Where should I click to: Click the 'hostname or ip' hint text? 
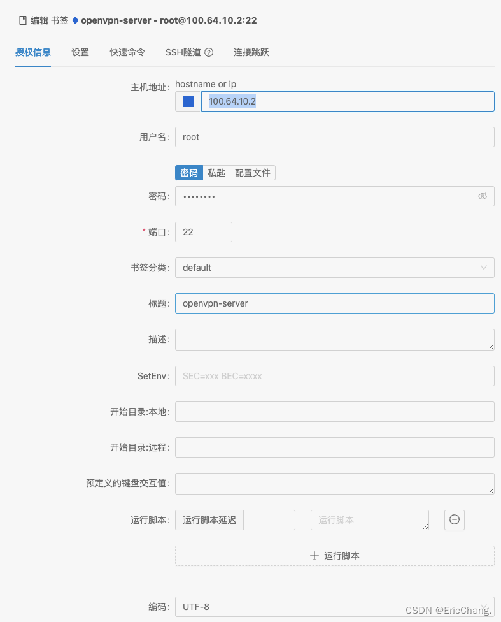click(x=206, y=84)
